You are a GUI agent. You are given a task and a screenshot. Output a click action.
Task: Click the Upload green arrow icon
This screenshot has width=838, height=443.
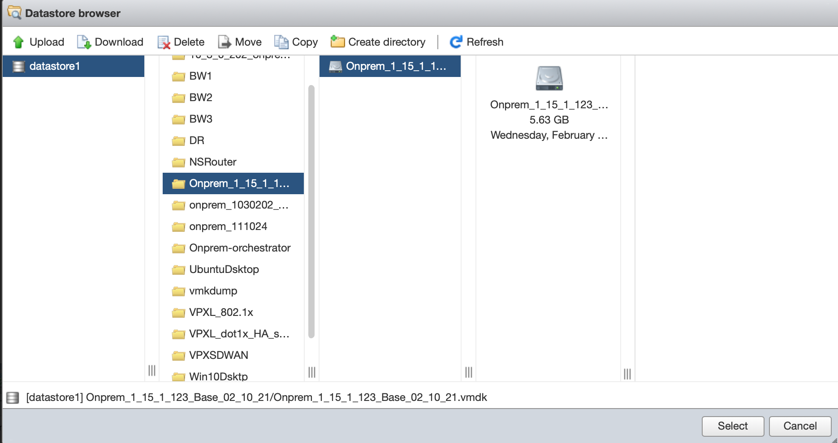18,42
